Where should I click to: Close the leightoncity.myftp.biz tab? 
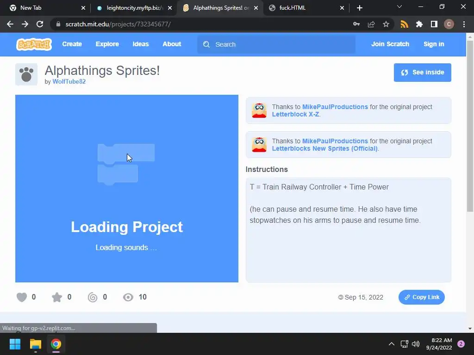click(170, 8)
